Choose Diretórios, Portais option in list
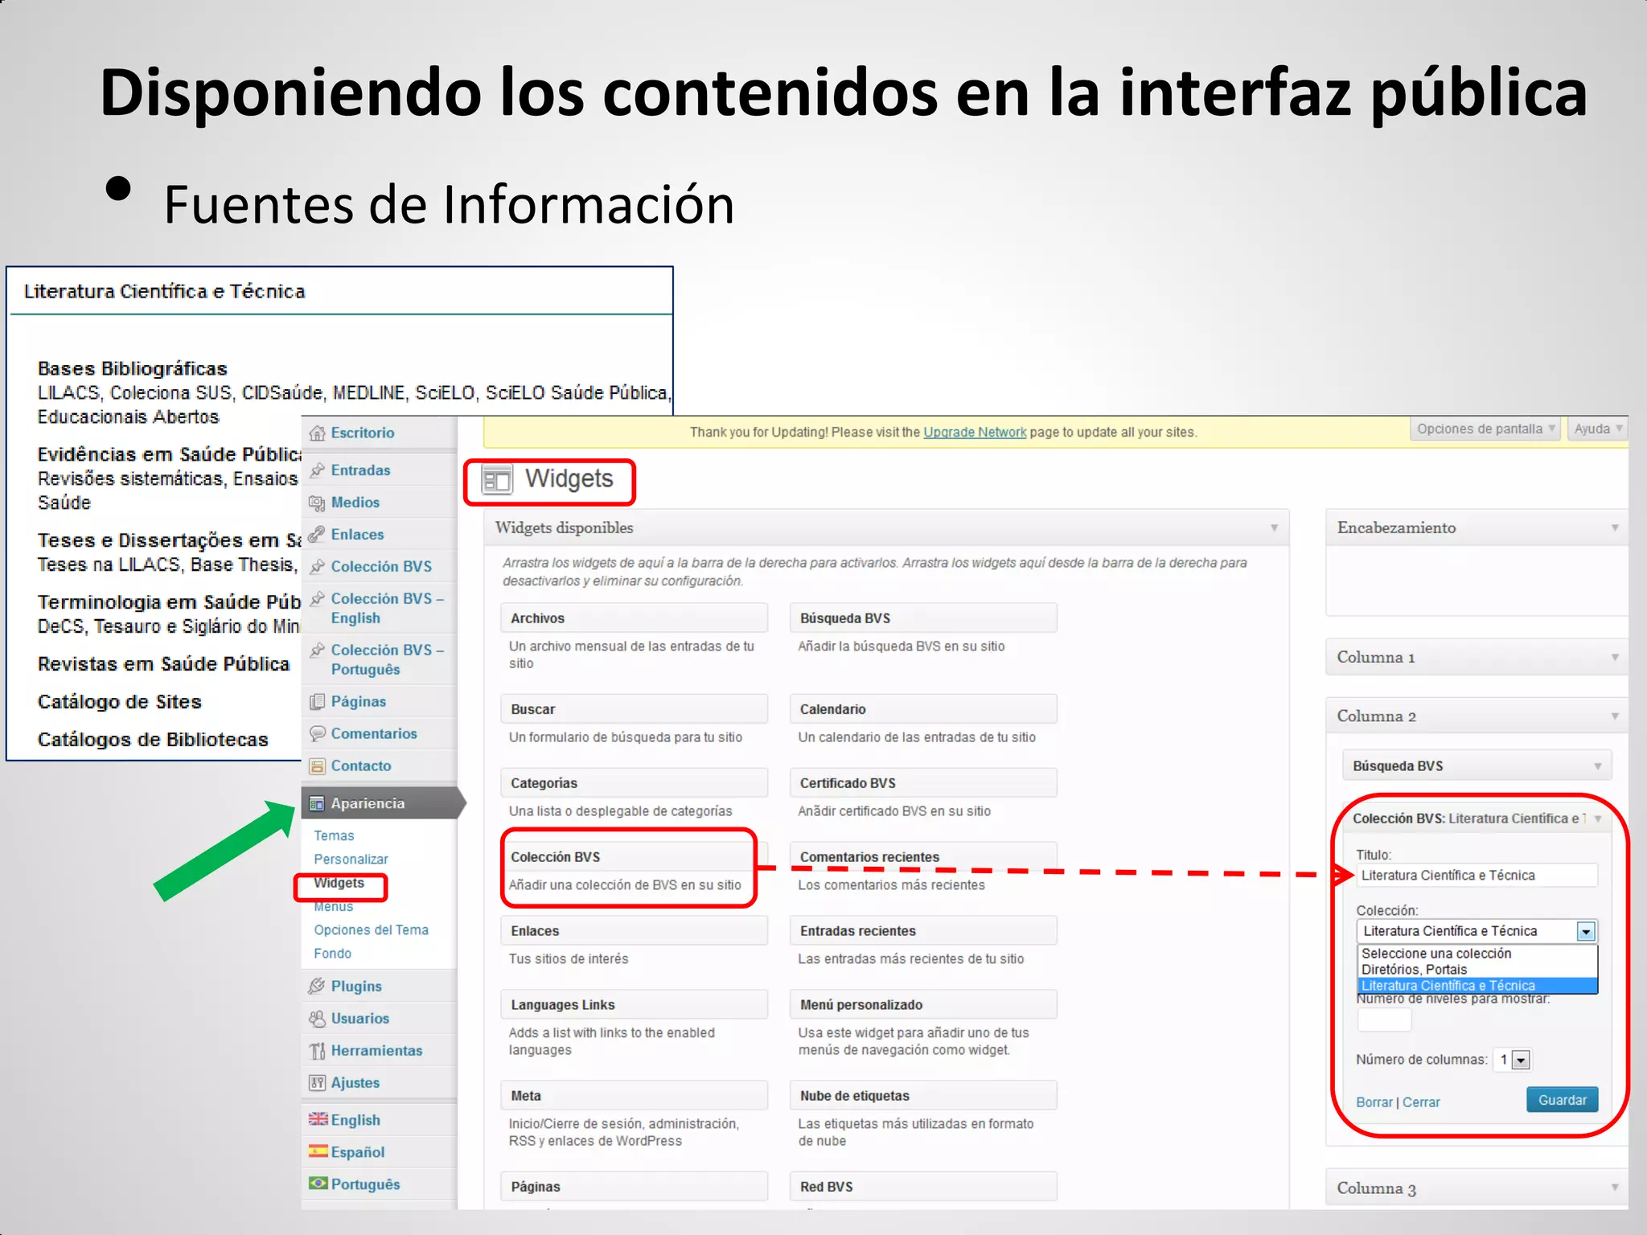Image resolution: width=1647 pixels, height=1235 pixels. 1477,970
